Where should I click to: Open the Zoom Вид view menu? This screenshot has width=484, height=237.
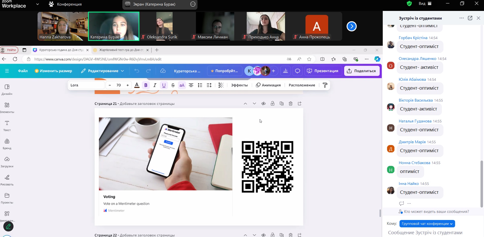click(x=425, y=4)
